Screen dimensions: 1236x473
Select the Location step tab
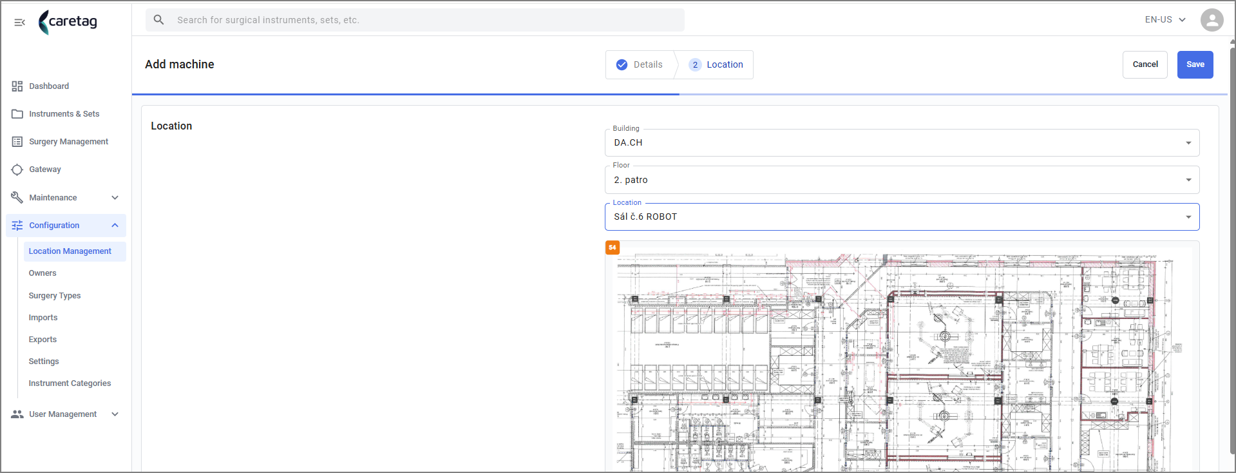[716, 64]
